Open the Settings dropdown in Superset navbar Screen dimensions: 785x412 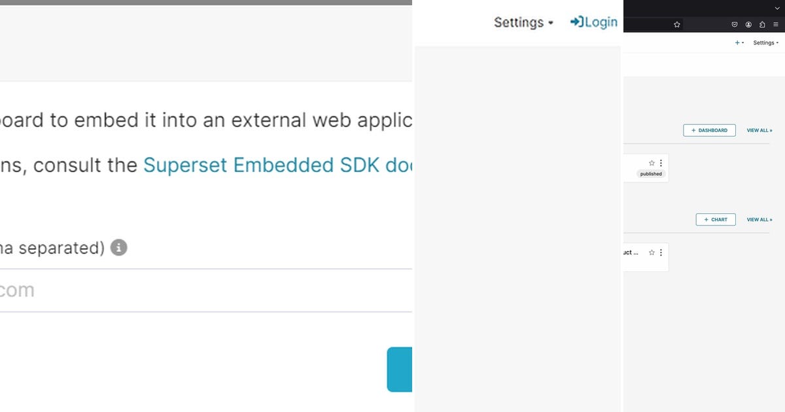pyautogui.click(x=765, y=43)
